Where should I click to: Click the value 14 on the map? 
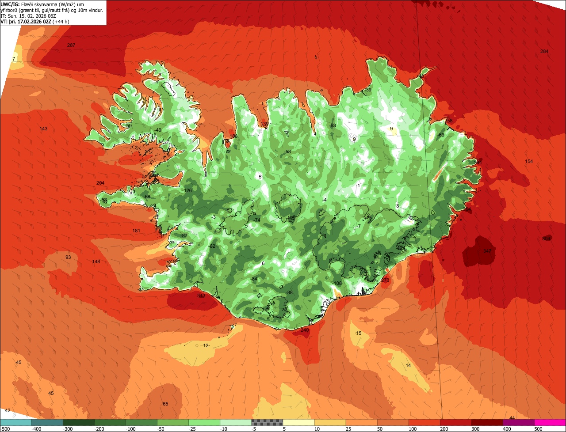click(x=408, y=366)
